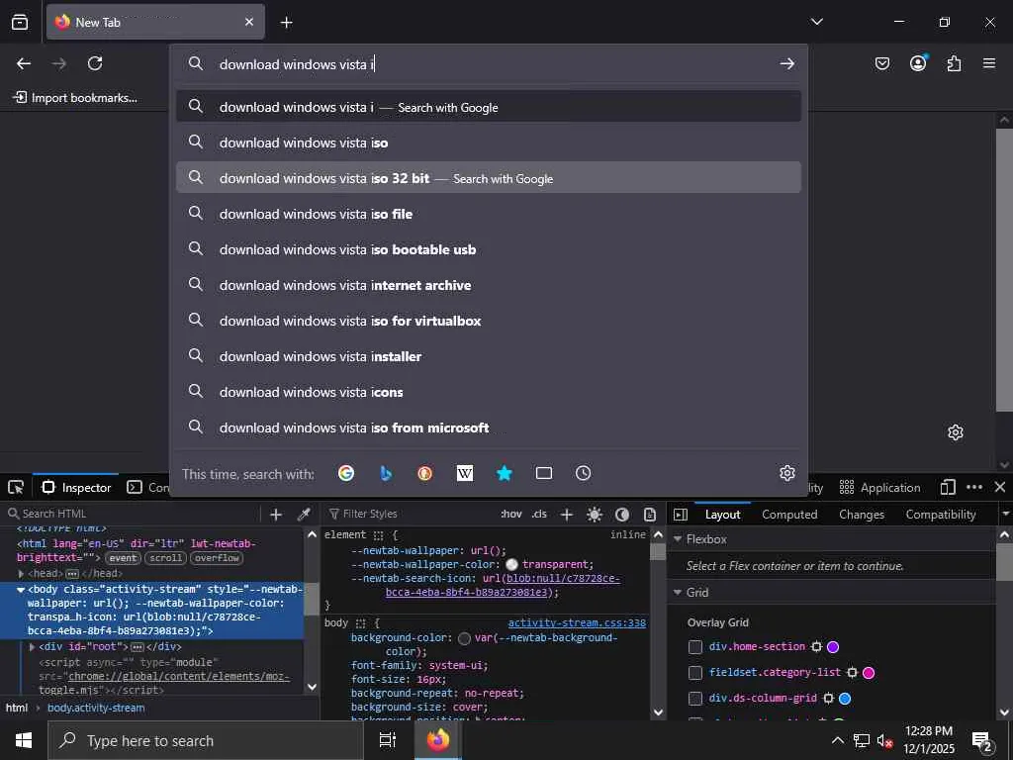Search history with the clock icon

tap(584, 473)
